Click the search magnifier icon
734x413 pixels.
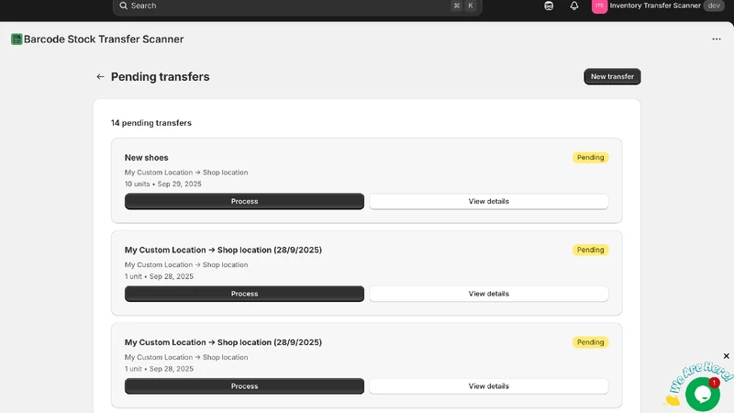coord(123,6)
